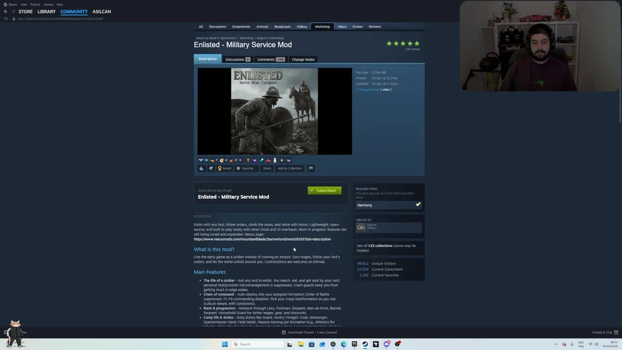Go to Steam LIBRARY section
This screenshot has width=622, height=350.
click(47, 12)
